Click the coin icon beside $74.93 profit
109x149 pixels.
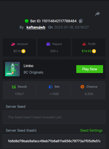coord(94,51)
